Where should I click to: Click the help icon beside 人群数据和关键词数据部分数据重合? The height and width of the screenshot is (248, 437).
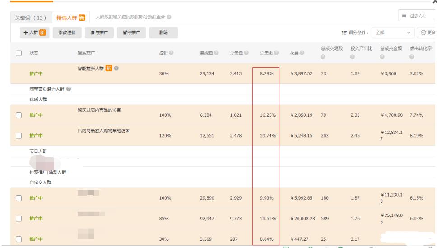[x=169, y=17]
